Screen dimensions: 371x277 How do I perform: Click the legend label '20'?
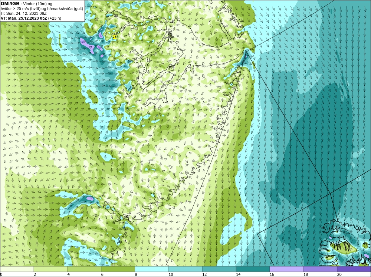click(339, 274)
